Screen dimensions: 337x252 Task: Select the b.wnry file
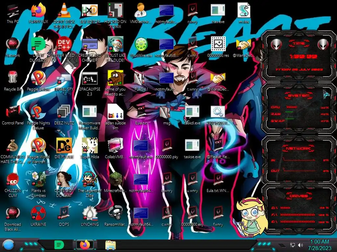tap(167, 182)
